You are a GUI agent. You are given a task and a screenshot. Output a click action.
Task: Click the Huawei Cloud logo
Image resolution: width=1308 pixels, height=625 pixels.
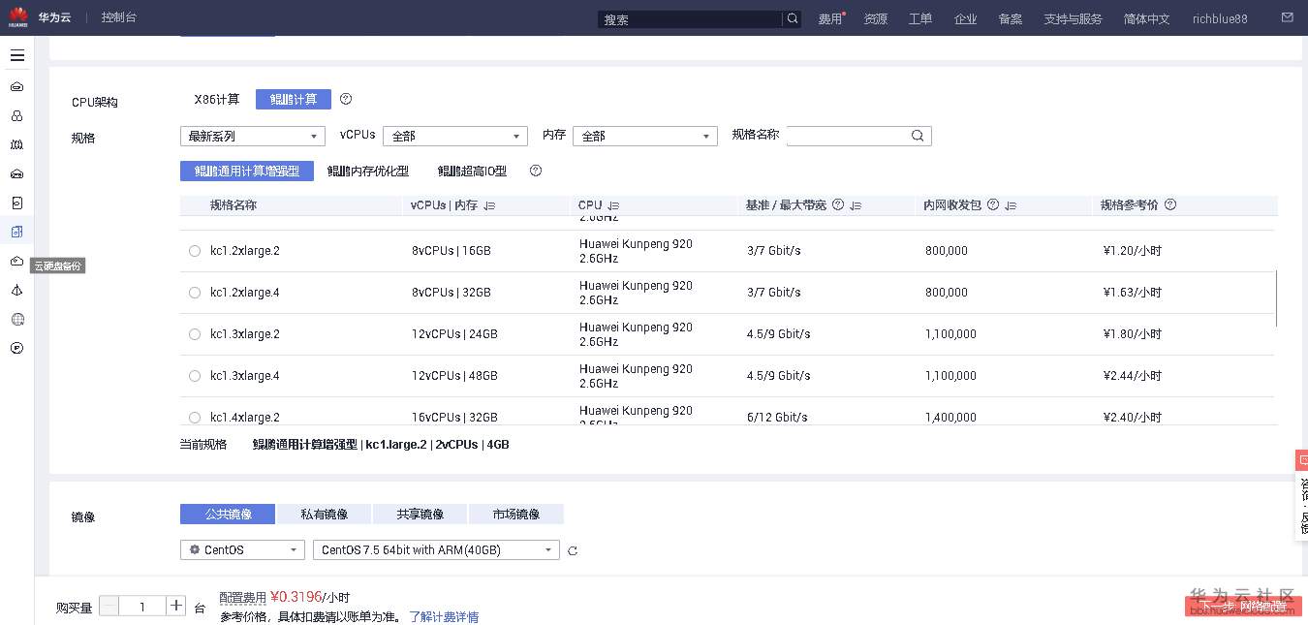click(18, 17)
